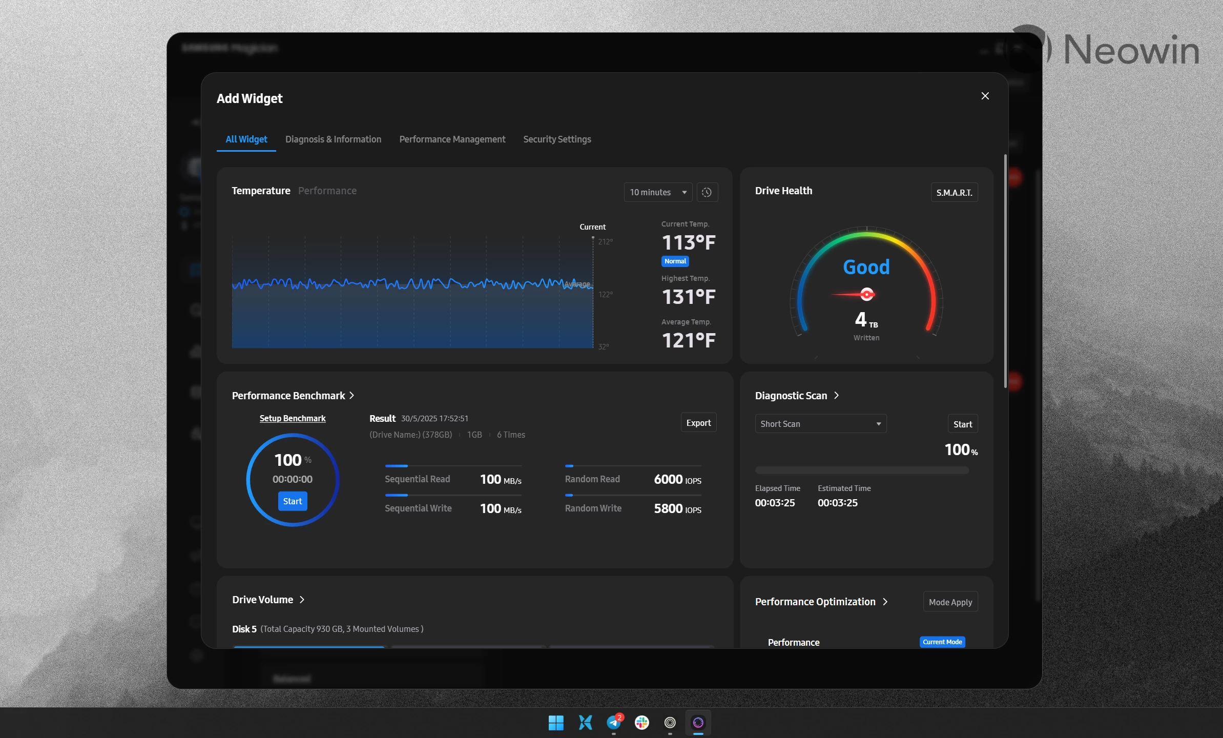Click the Setup Benchmark link
Screen dimensions: 1223x738
coord(292,418)
